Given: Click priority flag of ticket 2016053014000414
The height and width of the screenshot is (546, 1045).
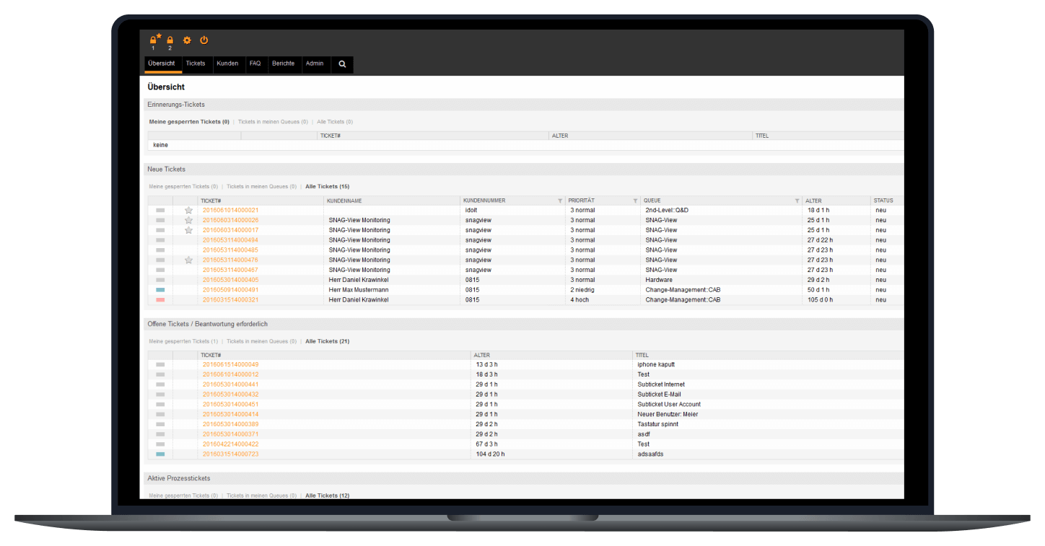Looking at the screenshot, I should (160, 414).
